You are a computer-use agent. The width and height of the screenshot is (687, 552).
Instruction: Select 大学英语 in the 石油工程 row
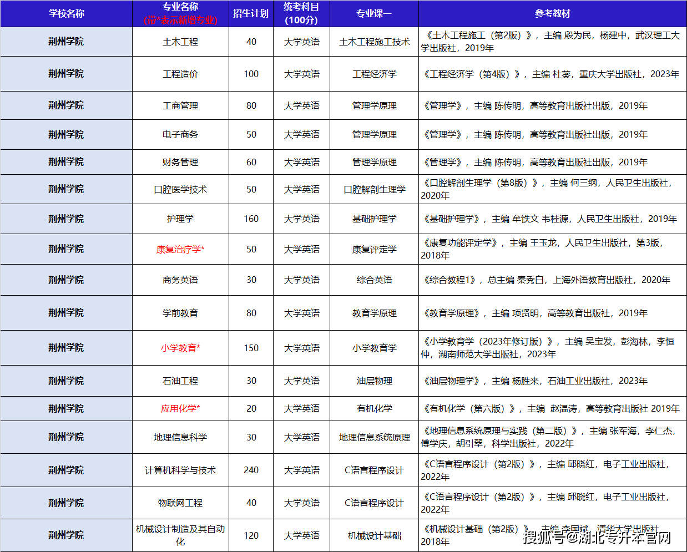pos(301,381)
